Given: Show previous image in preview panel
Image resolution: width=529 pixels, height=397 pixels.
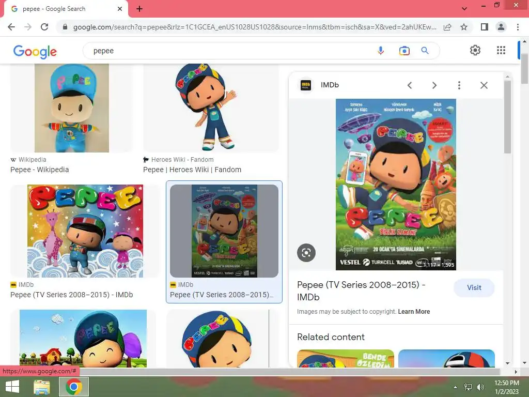Looking at the screenshot, I should 410,85.
